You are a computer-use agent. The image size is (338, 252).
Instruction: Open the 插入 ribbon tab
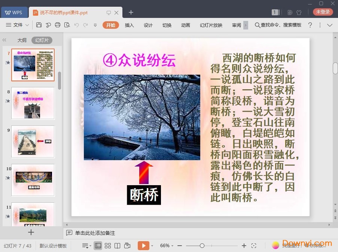pos(129,25)
